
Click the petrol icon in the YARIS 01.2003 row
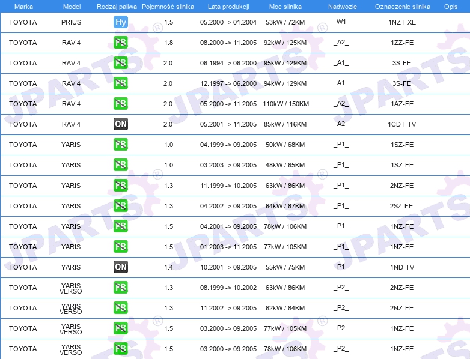pos(121,246)
